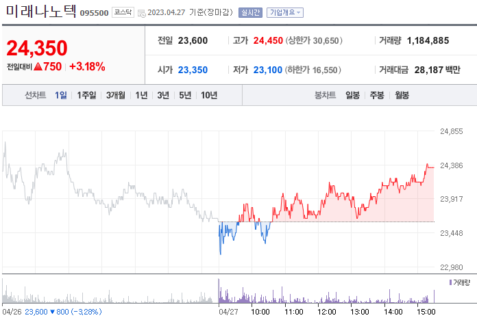Click the 봉차트 label
477x322 pixels.
(326, 95)
